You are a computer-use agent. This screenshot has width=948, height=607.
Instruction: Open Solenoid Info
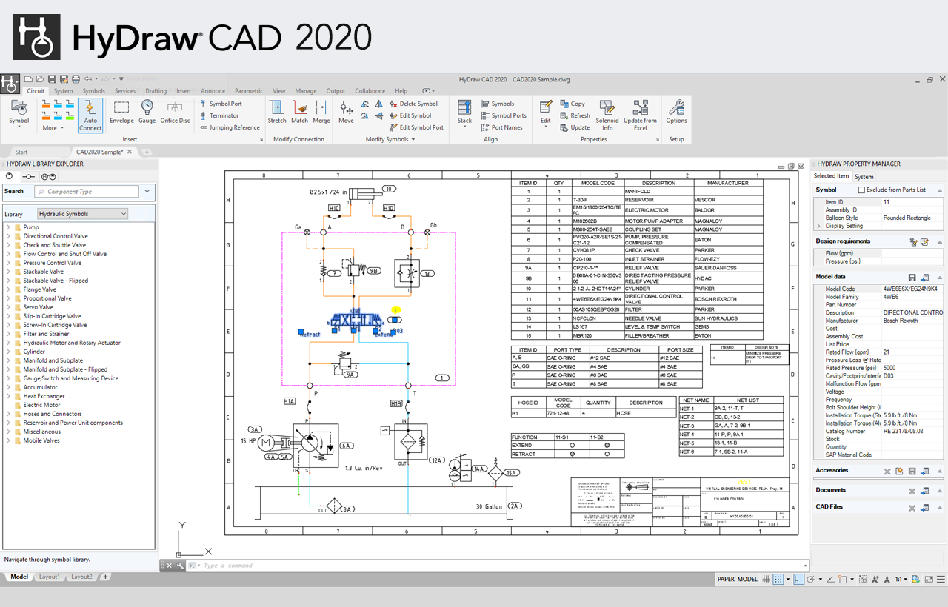click(x=607, y=114)
